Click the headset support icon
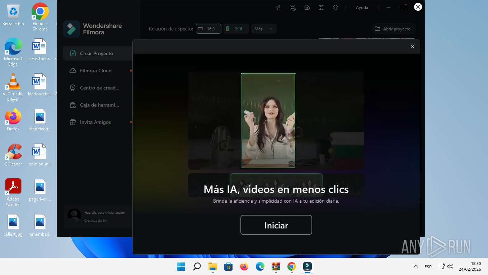Viewport: 488px width, 275px height. [x=335, y=8]
